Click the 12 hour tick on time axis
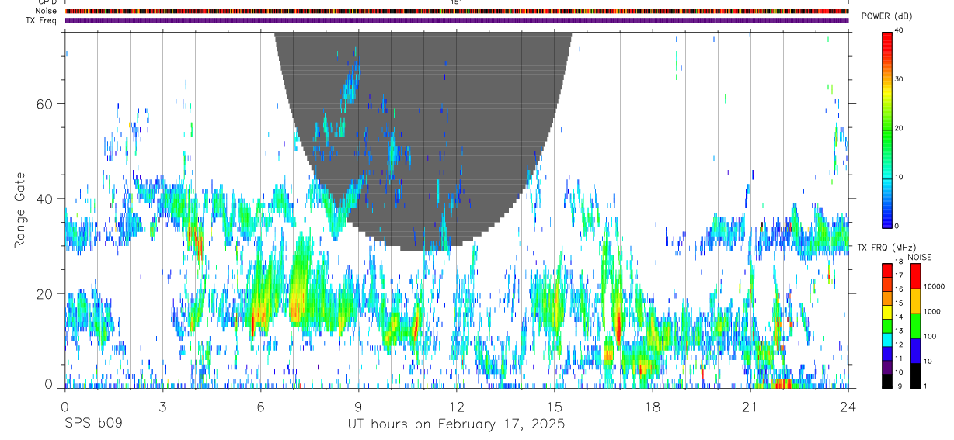This screenshot has width=954, height=440. click(456, 407)
